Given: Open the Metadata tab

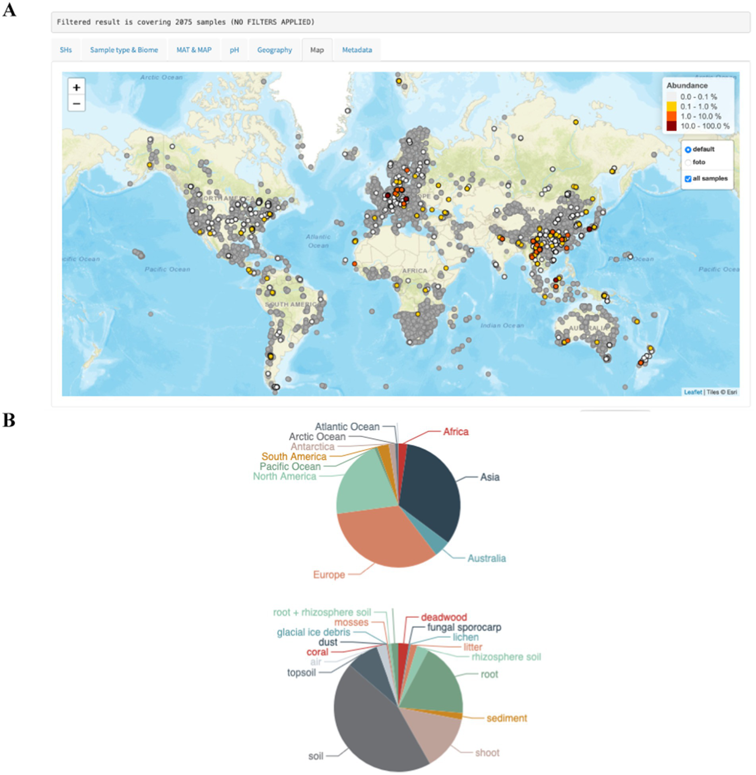Looking at the screenshot, I should point(357,50).
